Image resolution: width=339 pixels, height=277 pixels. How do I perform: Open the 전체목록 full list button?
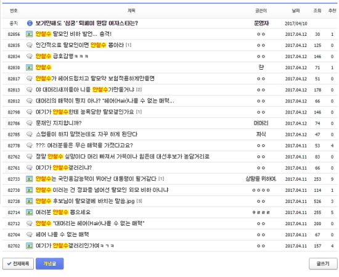(18, 263)
